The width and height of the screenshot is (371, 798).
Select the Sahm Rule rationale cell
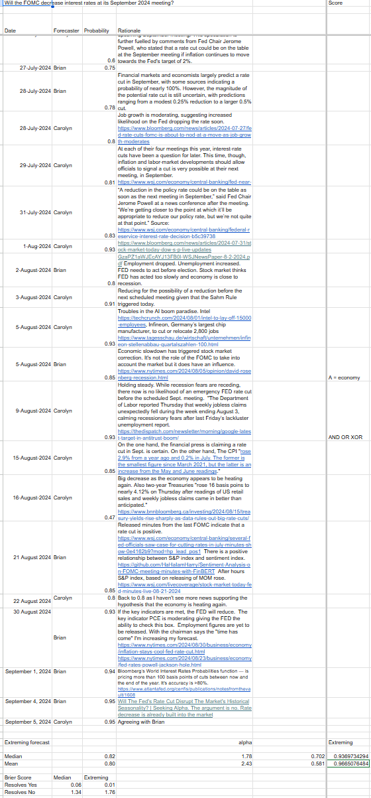point(184,297)
